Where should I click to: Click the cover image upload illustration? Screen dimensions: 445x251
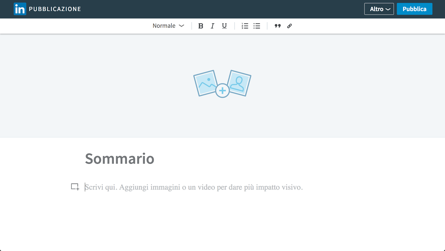click(222, 84)
